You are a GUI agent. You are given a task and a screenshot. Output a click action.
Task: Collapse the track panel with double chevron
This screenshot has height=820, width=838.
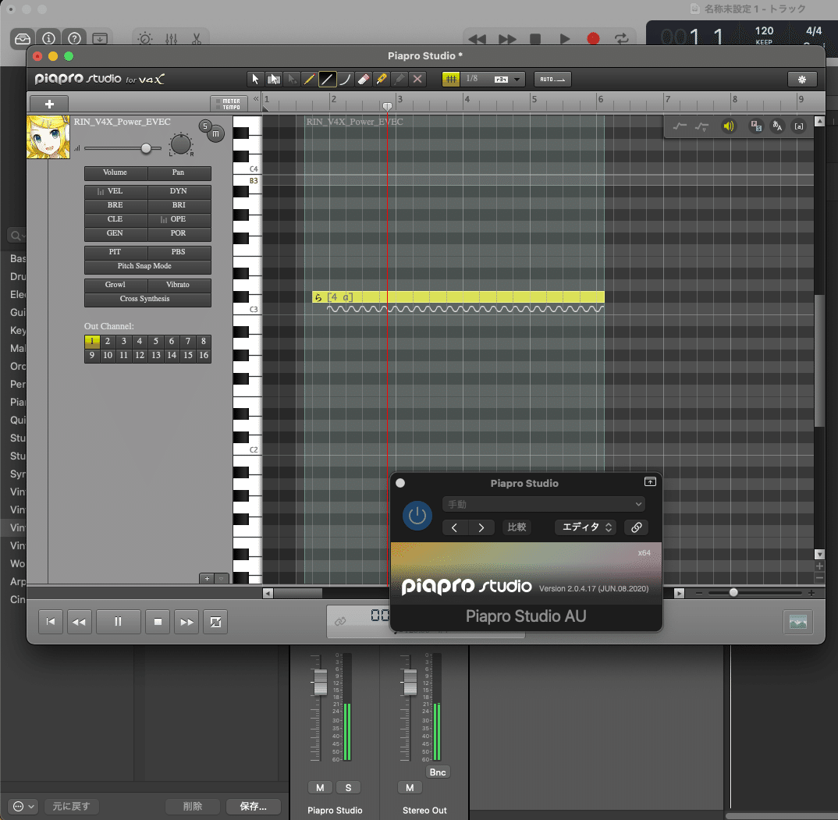pyautogui.click(x=256, y=99)
